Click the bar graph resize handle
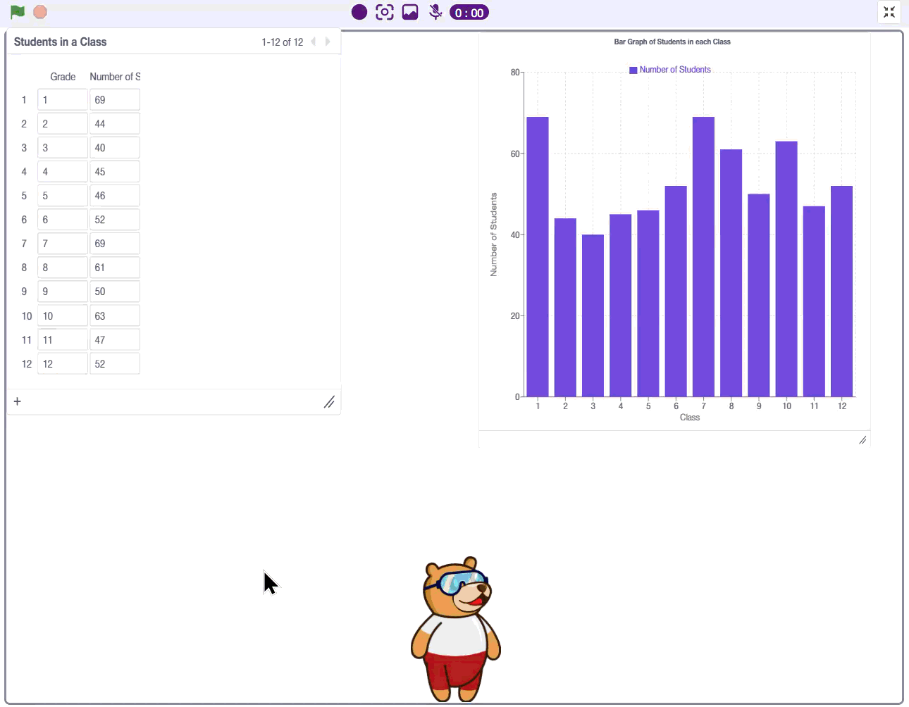Viewport: 909px width, 707px height. click(862, 440)
